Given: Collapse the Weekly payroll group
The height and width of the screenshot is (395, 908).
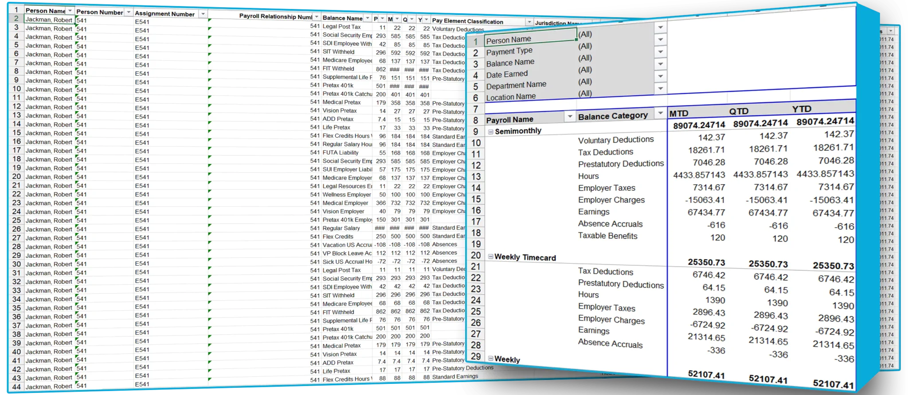Looking at the screenshot, I should tap(491, 358).
